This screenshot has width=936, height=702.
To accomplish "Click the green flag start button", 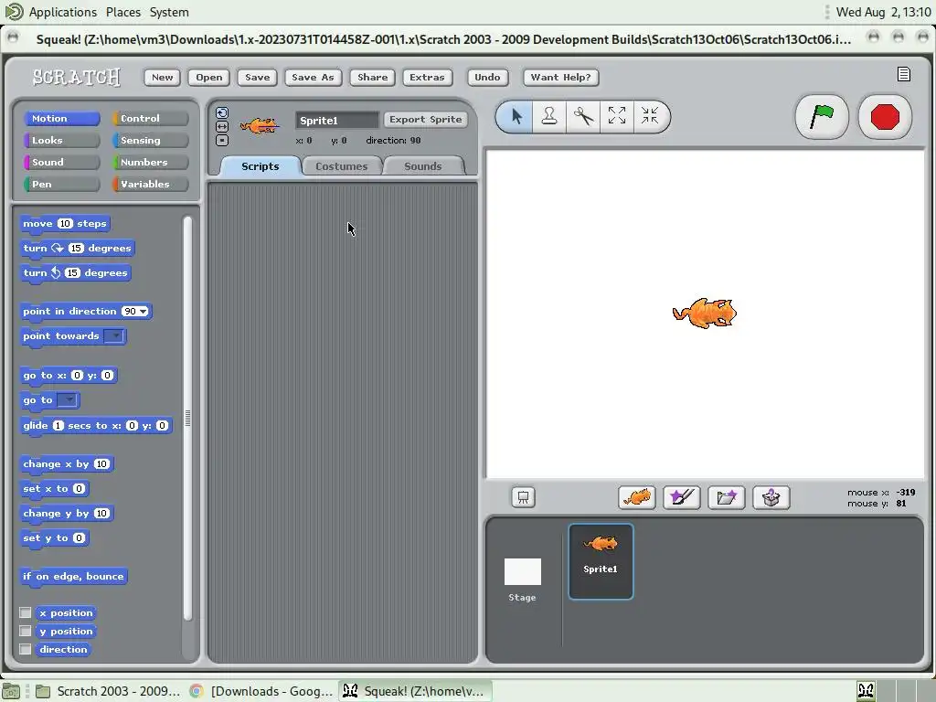I will click(x=822, y=116).
